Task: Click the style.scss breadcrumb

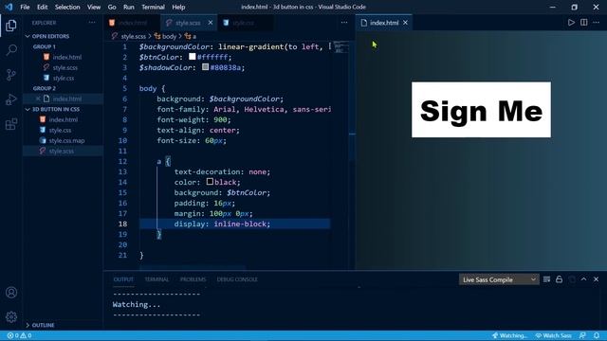Action: pos(133,36)
